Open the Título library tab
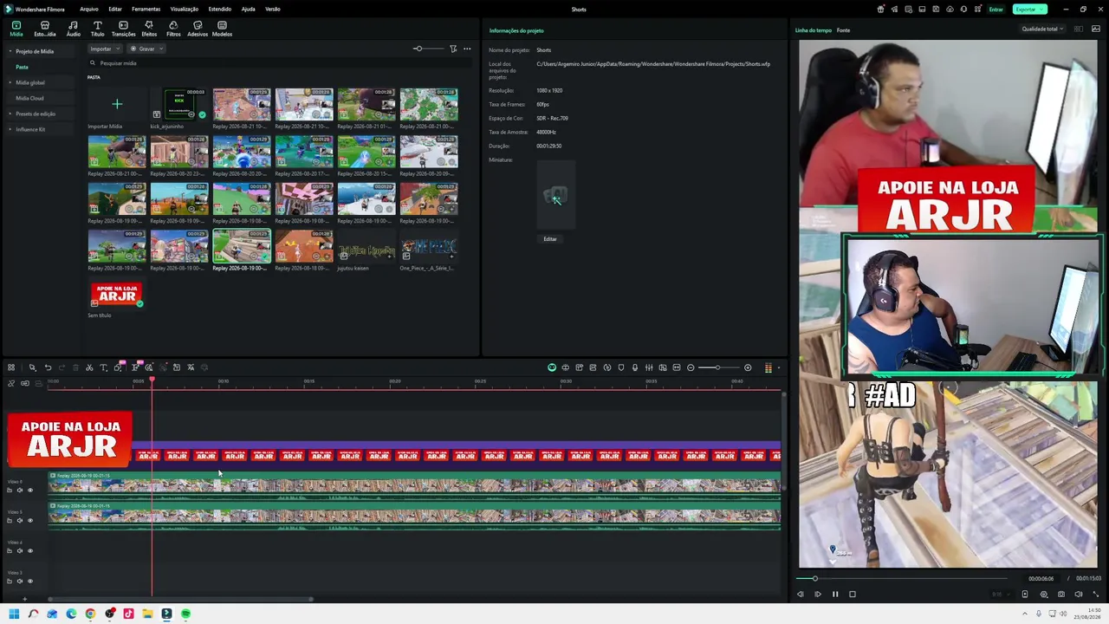1109x624 pixels. pos(97,29)
